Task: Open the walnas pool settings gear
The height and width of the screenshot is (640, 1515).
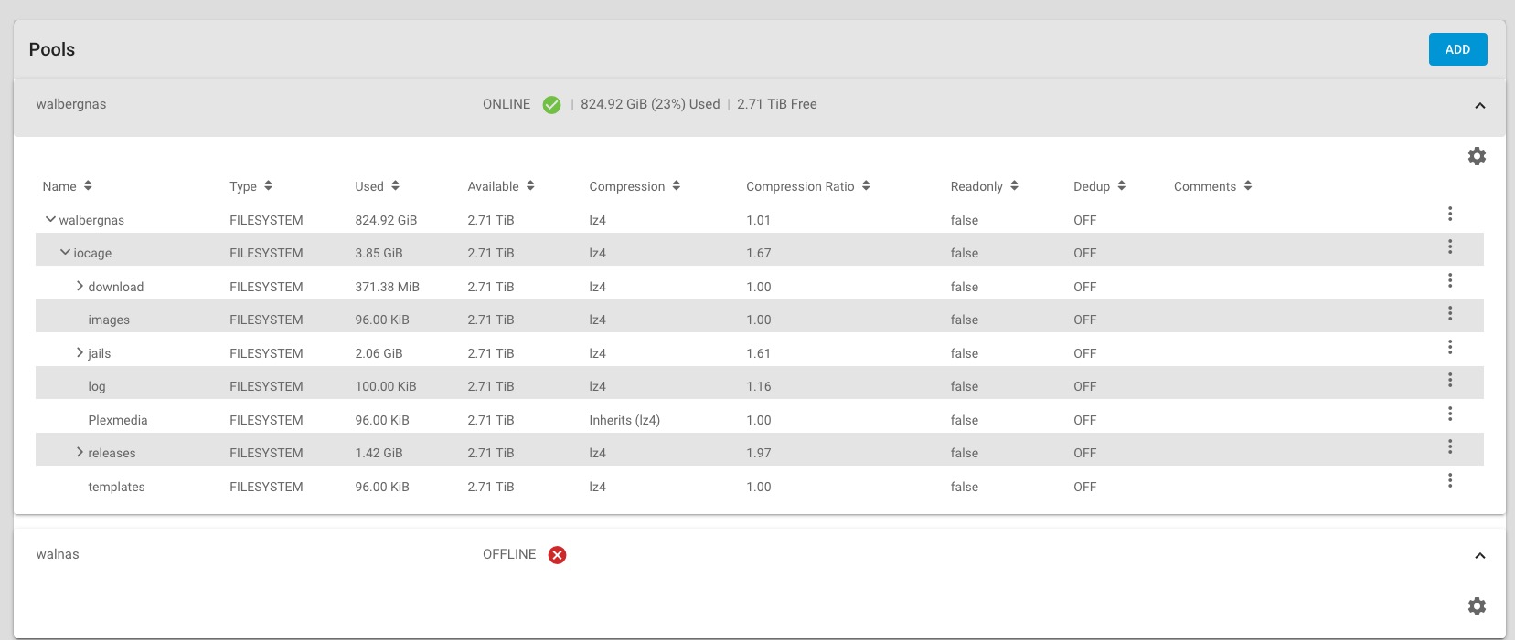Action: 1477,606
